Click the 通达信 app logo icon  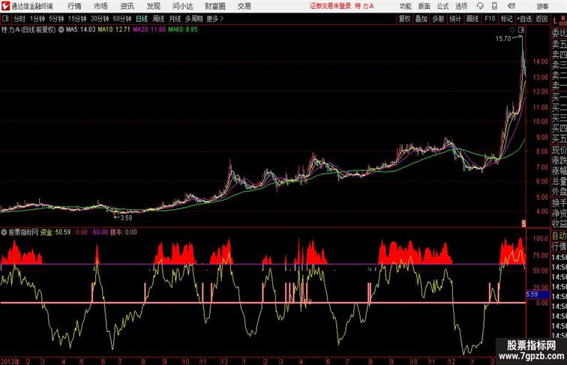pos(5,6)
